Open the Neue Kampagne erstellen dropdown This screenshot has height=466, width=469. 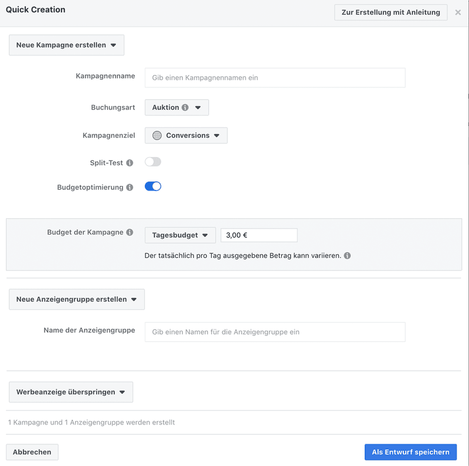[x=66, y=45]
